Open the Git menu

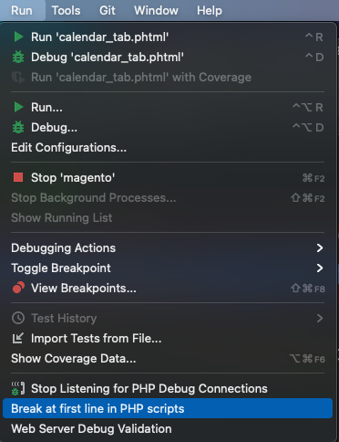click(108, 11)
